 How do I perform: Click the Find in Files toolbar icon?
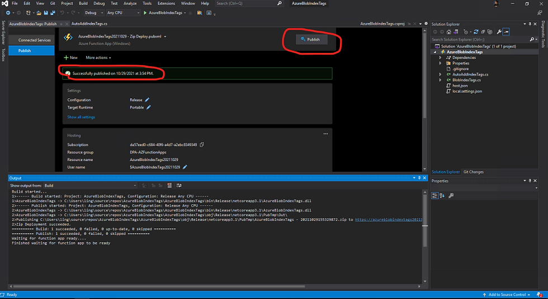(200, 13)
